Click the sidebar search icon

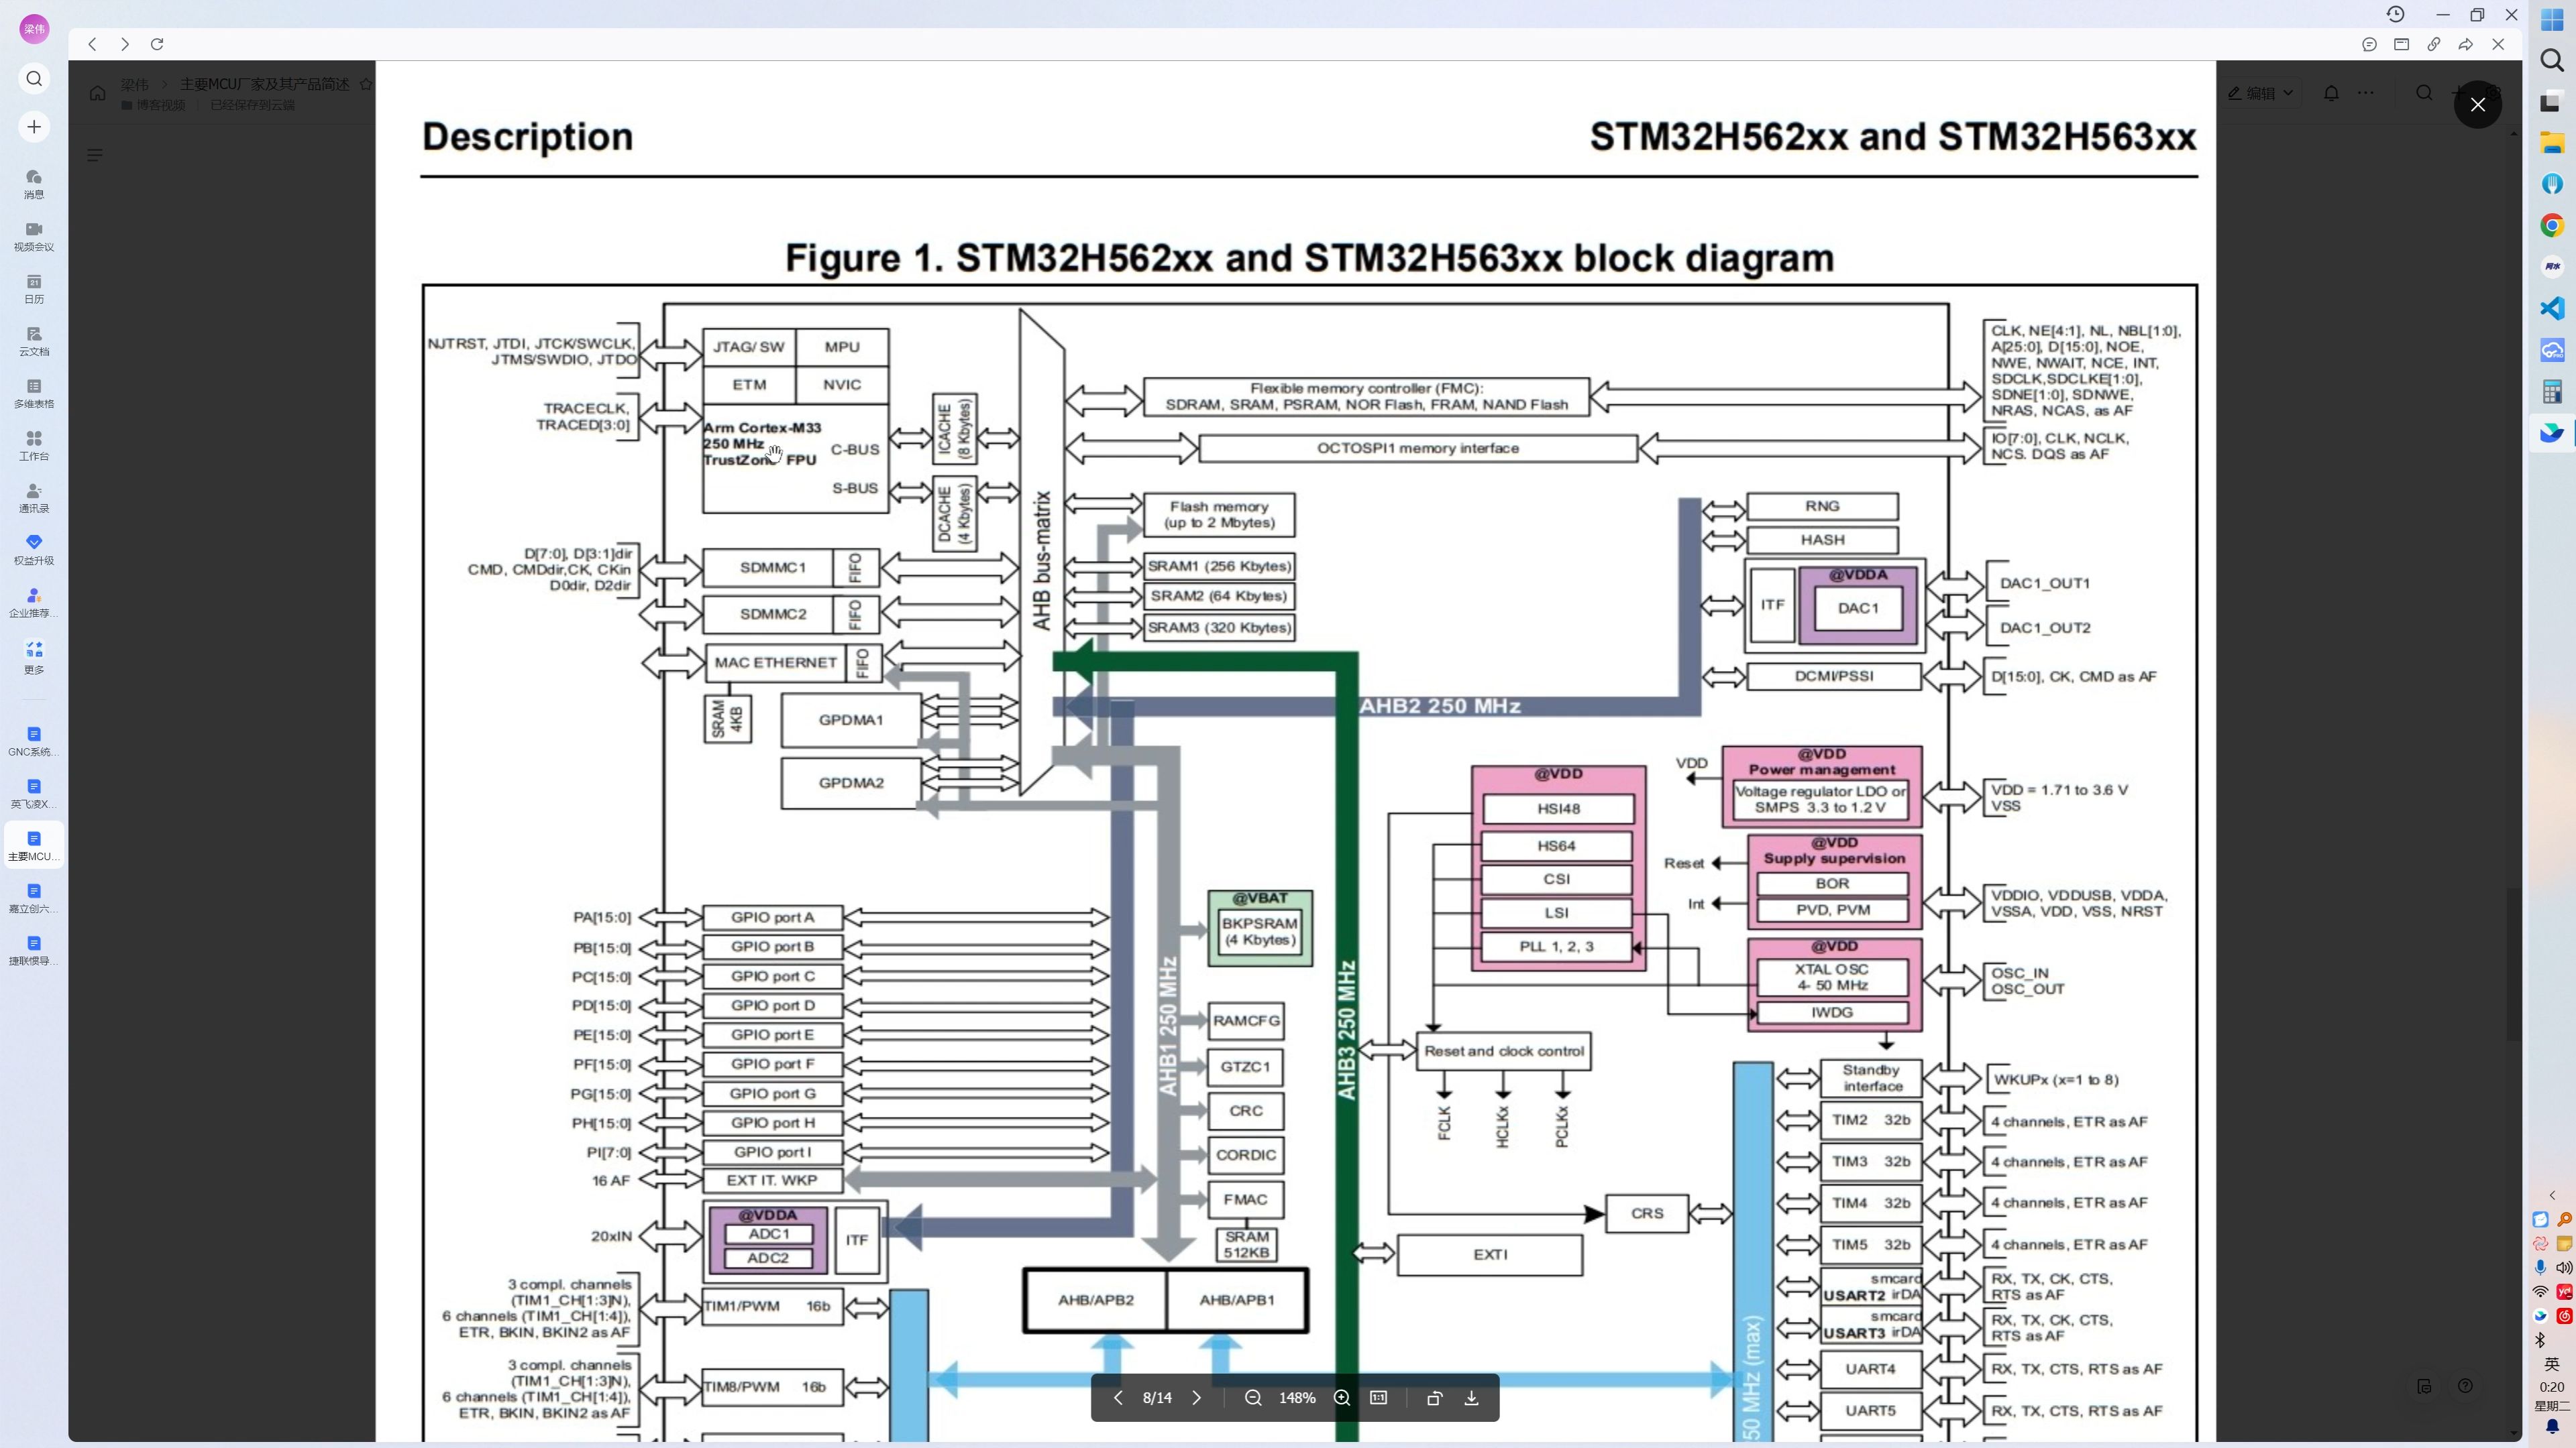tap(34, 78)
